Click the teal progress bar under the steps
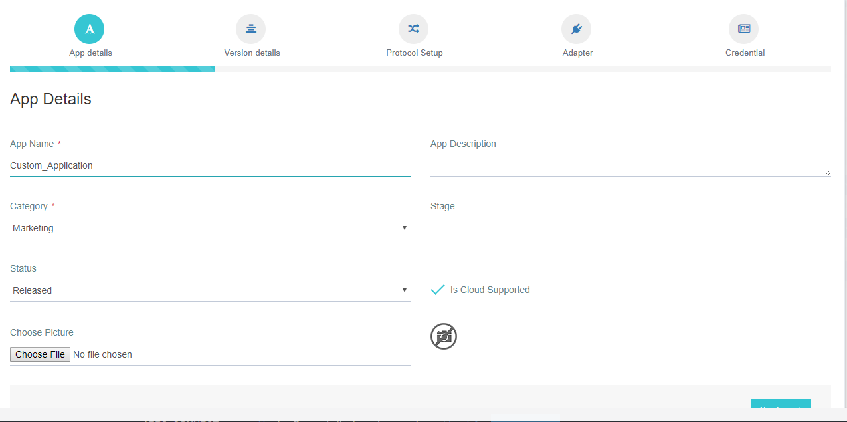847x422 pixels. point(112,68)
